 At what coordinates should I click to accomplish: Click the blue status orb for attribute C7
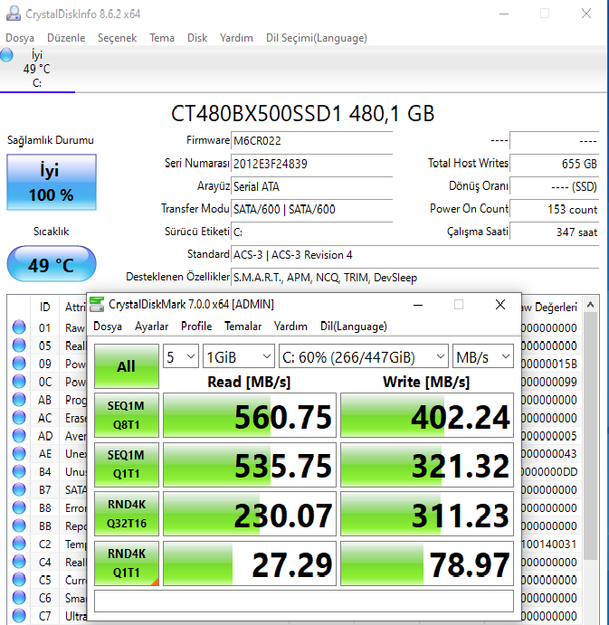pos(19,616)
